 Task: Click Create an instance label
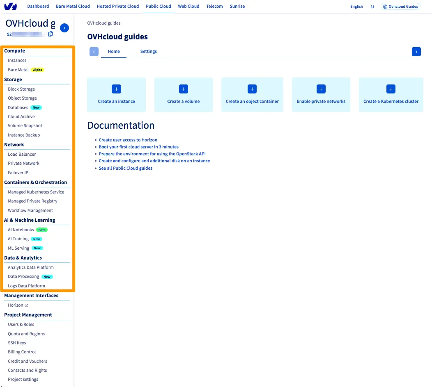116,102
